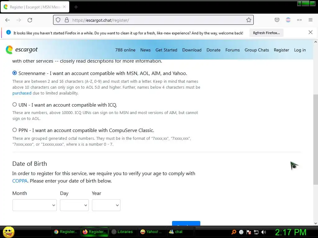Image resolution: width=318 pixels, height=238 pixels.
Task: Close the Register Escargot tab
Action: [x=64, y=7]
